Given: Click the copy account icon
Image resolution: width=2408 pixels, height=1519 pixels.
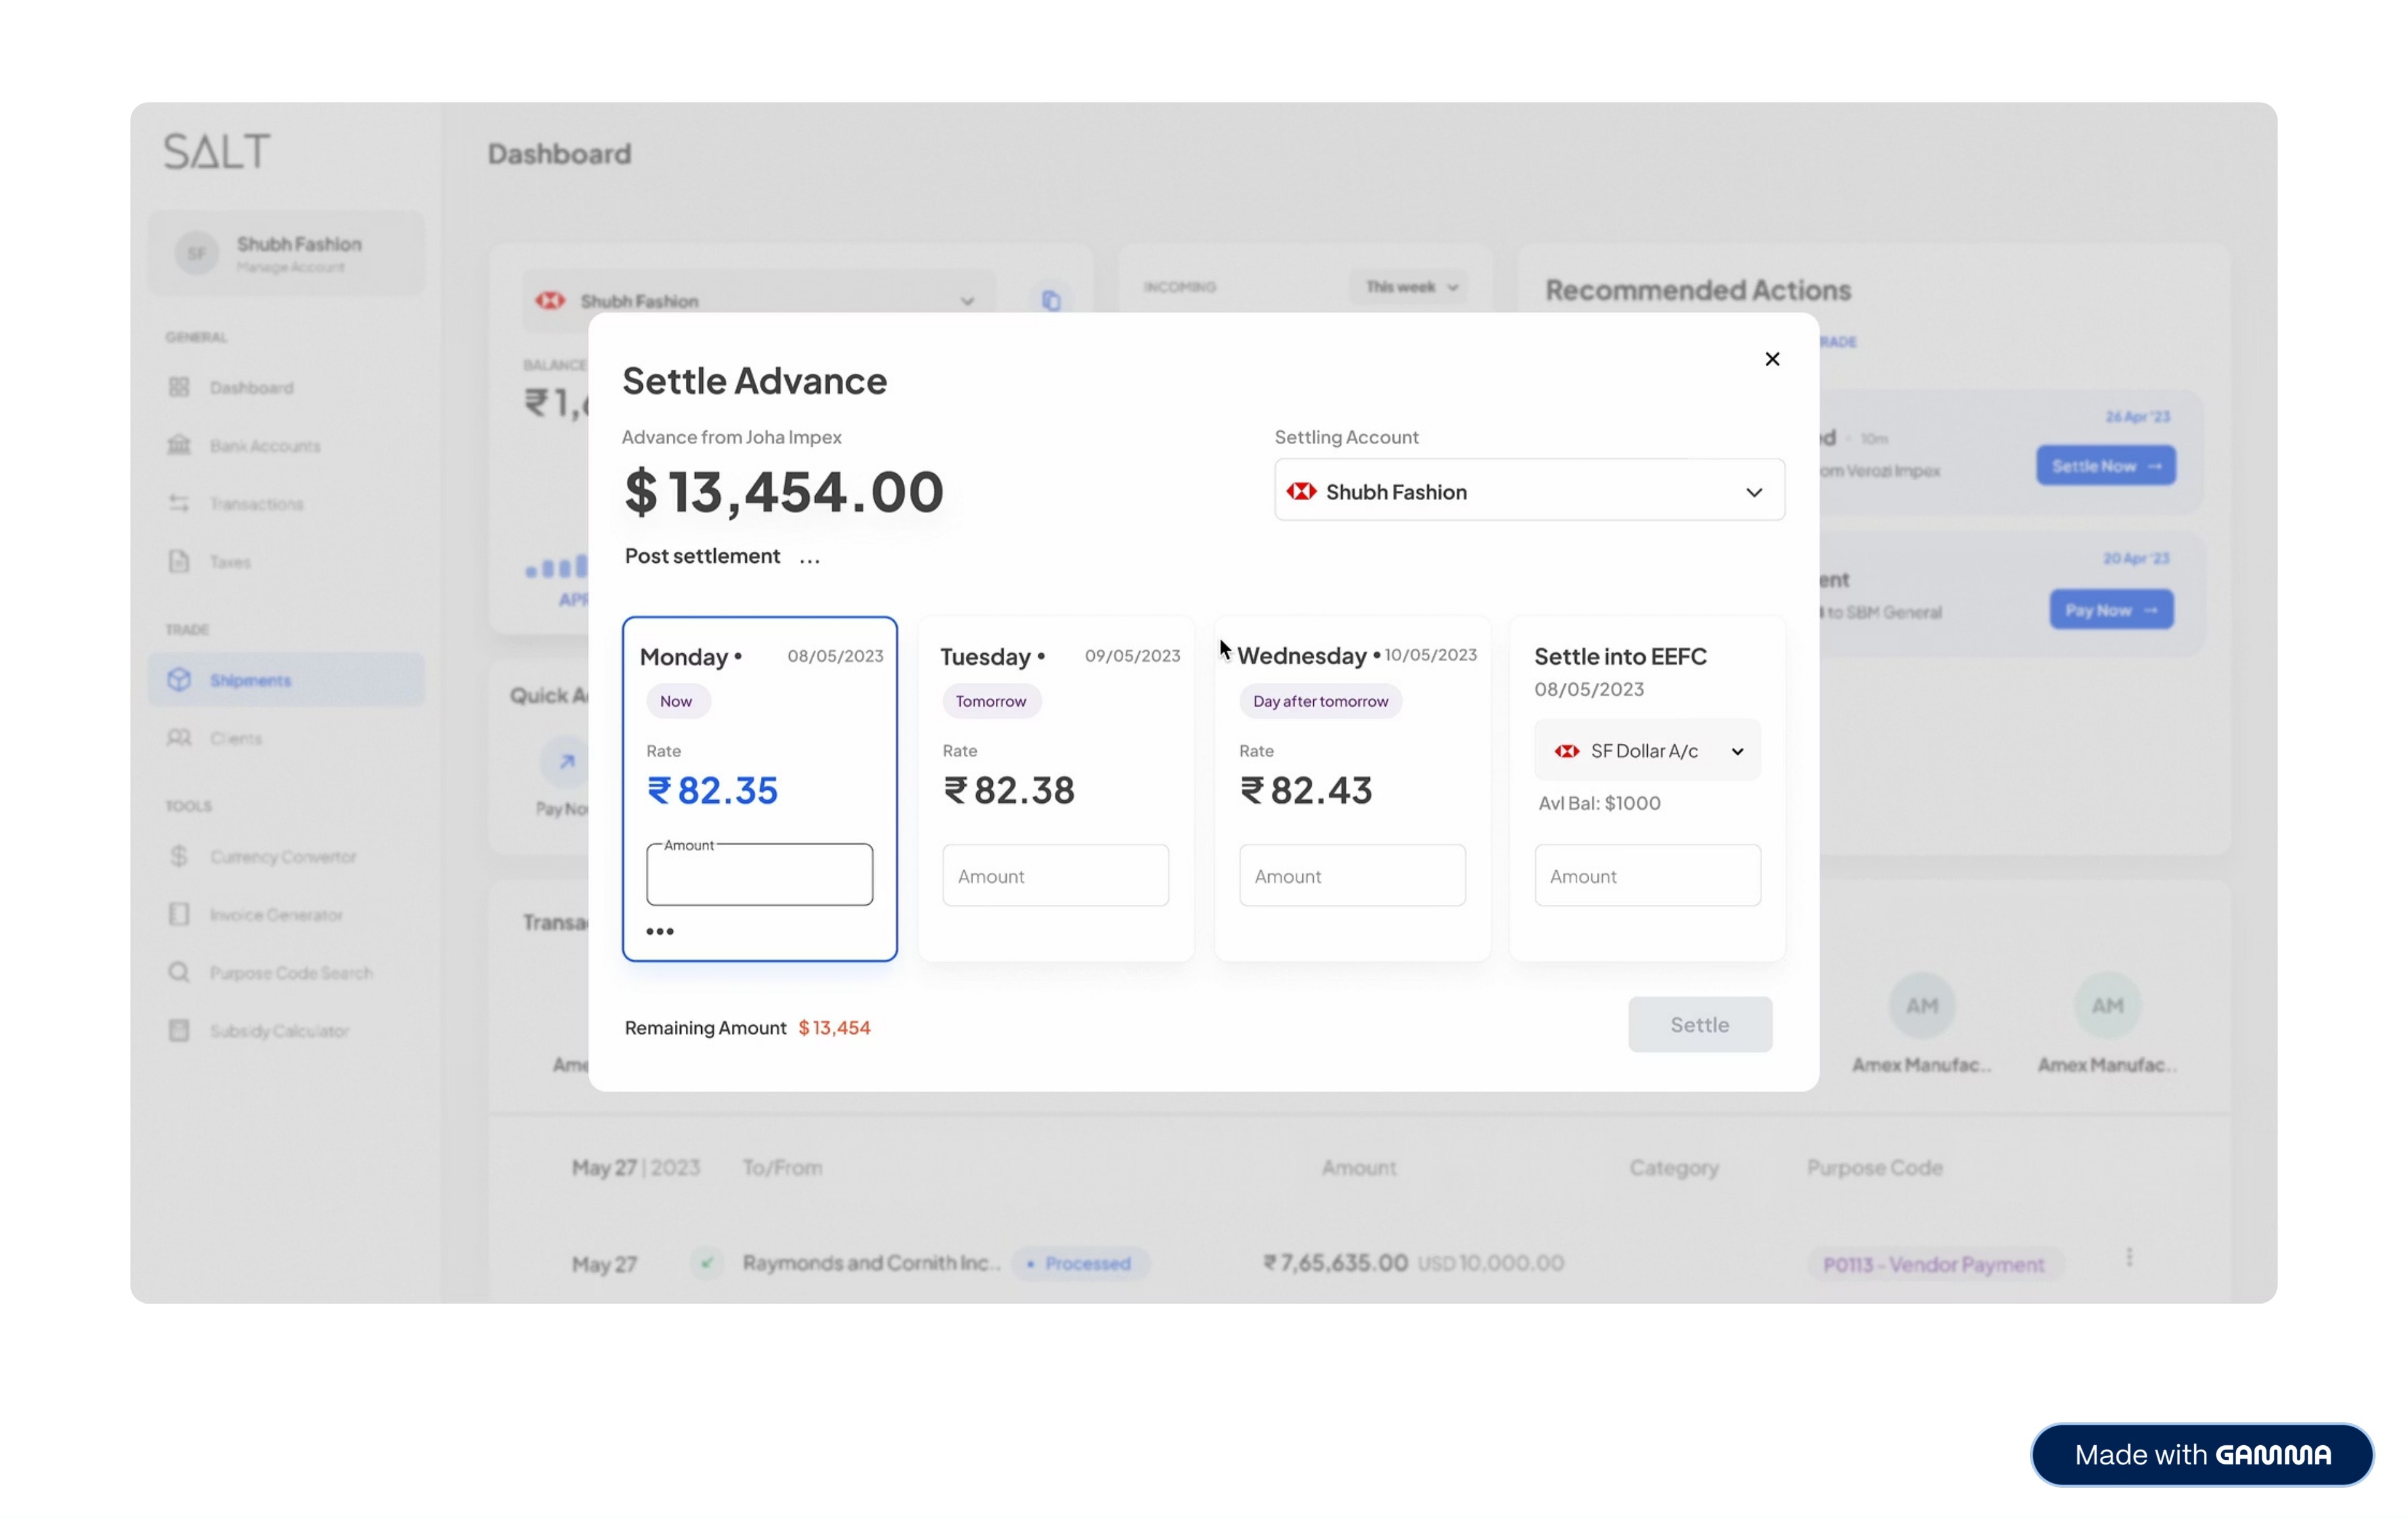Looking at the screenshot, I should pos(1050,301).
